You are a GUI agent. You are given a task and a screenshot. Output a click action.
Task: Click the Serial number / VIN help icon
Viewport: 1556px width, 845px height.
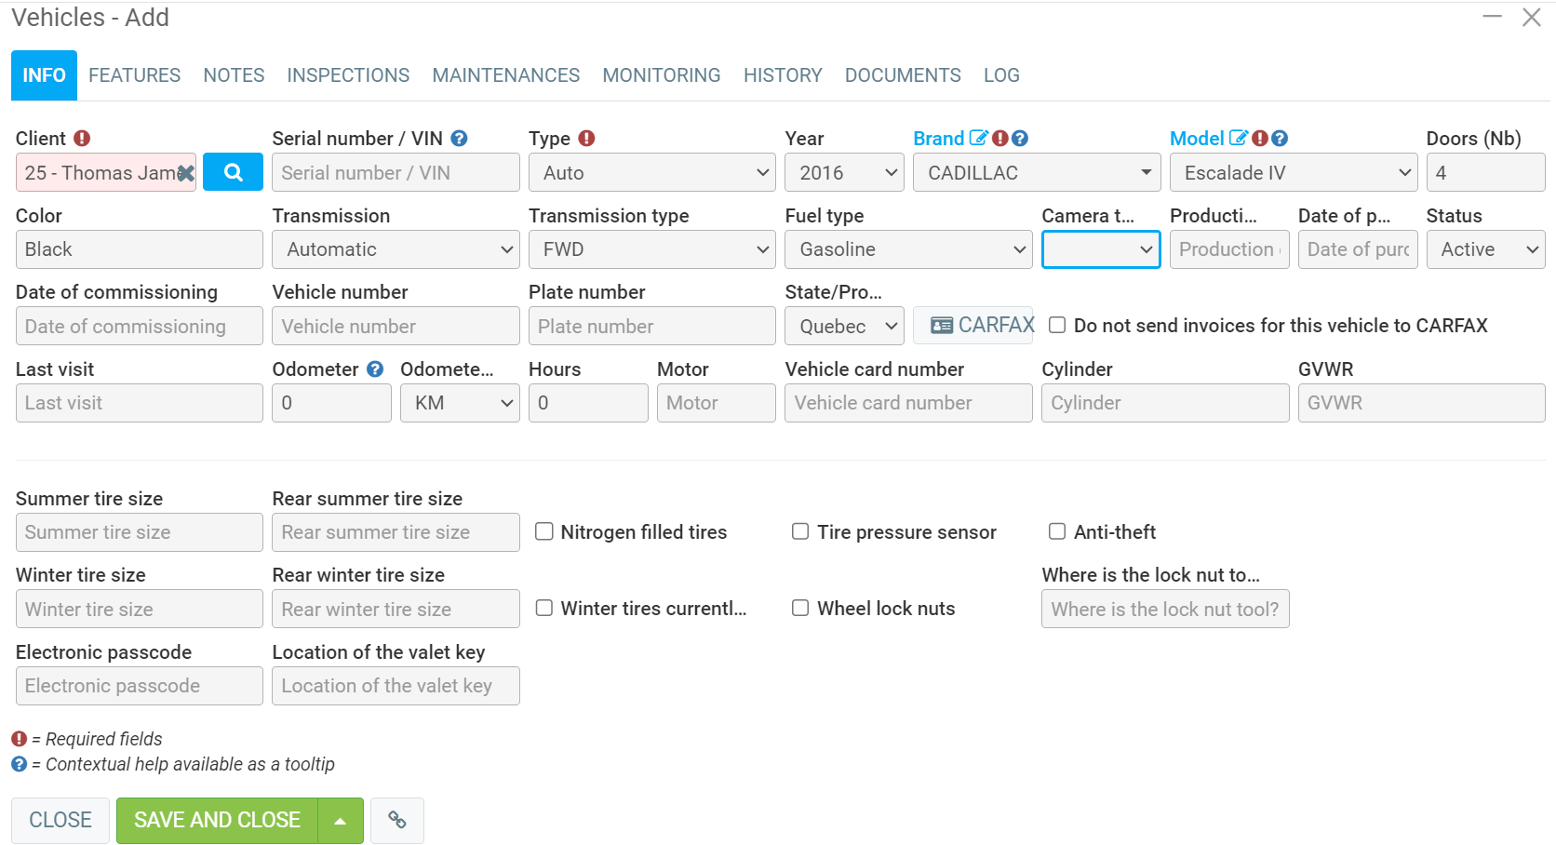459,139
